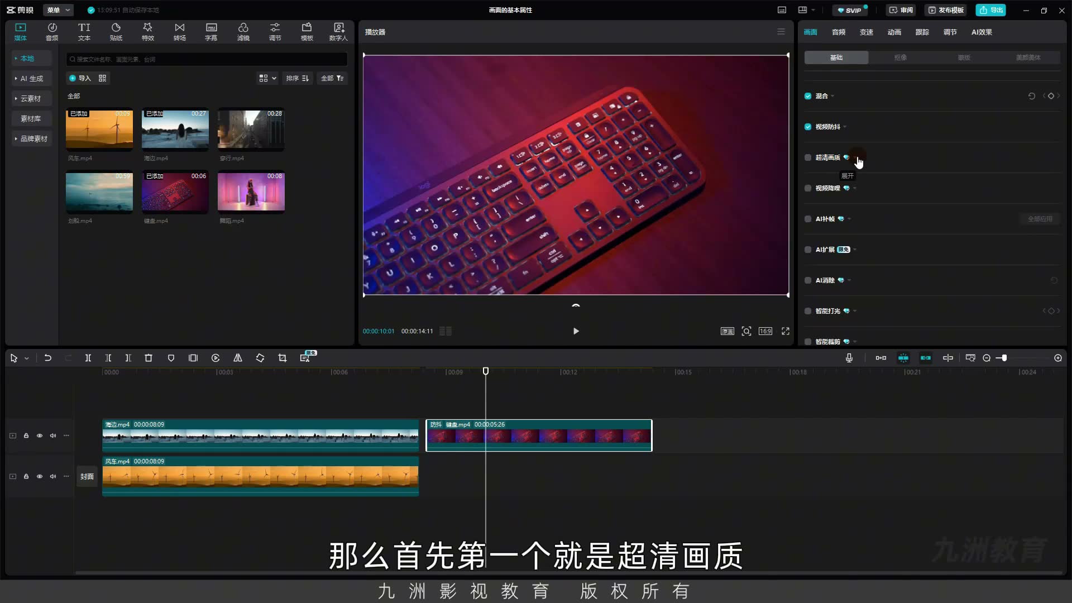Open the 数字人 digital human tab

click(338, 32)
